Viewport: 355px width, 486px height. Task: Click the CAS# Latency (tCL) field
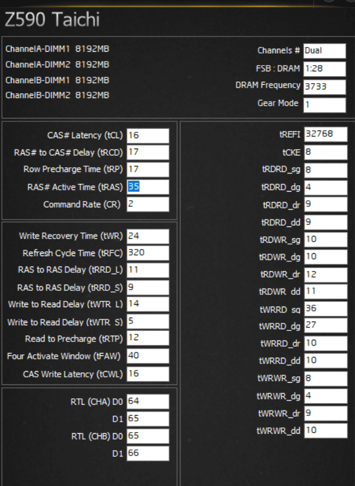pyautogui.click(x=148, y=136)
